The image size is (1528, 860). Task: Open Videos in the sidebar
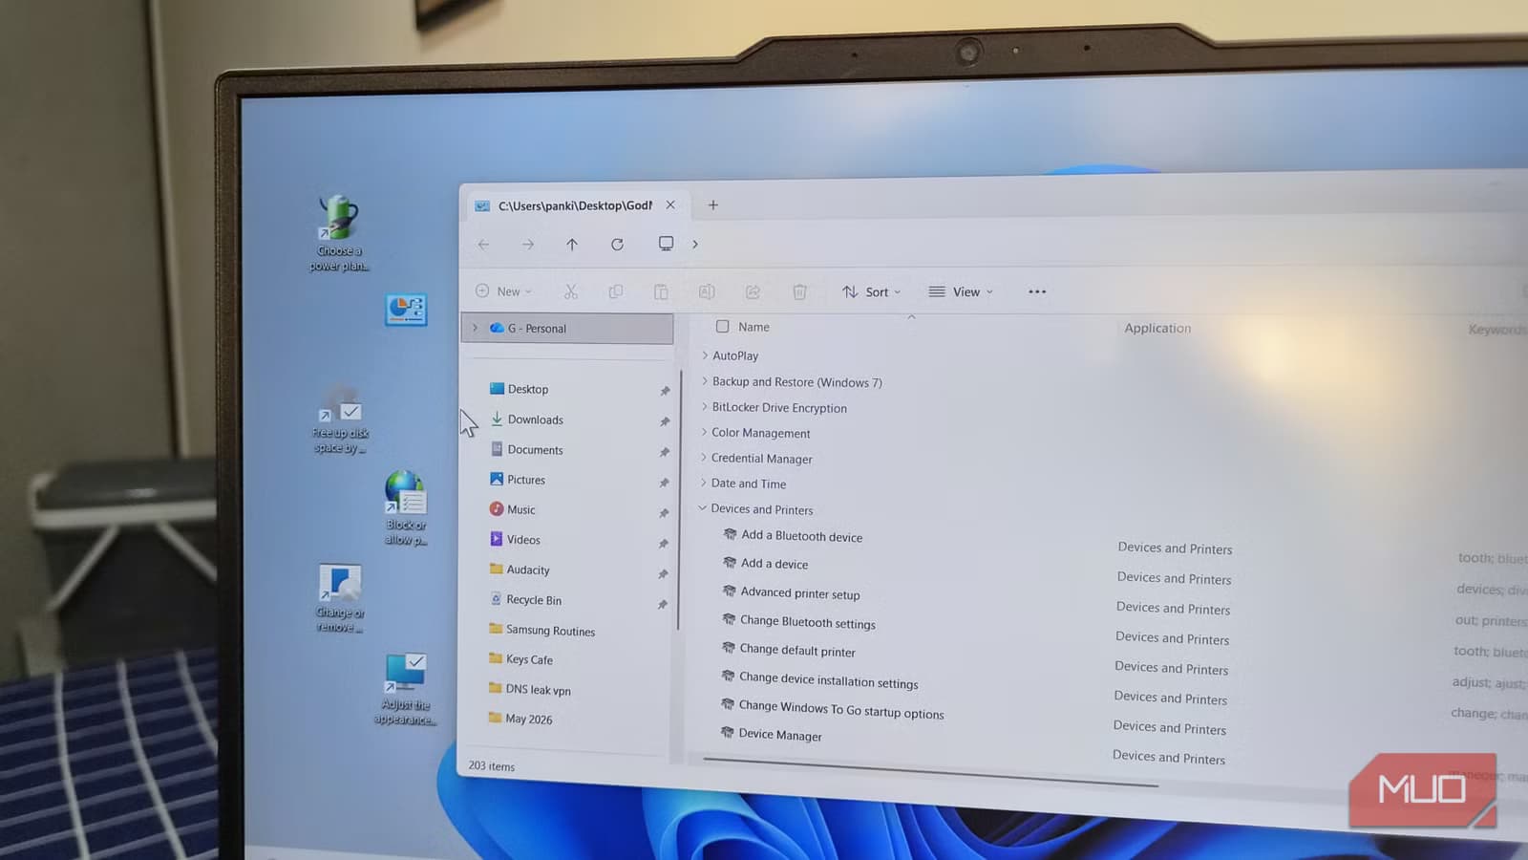tap(523, 540)
